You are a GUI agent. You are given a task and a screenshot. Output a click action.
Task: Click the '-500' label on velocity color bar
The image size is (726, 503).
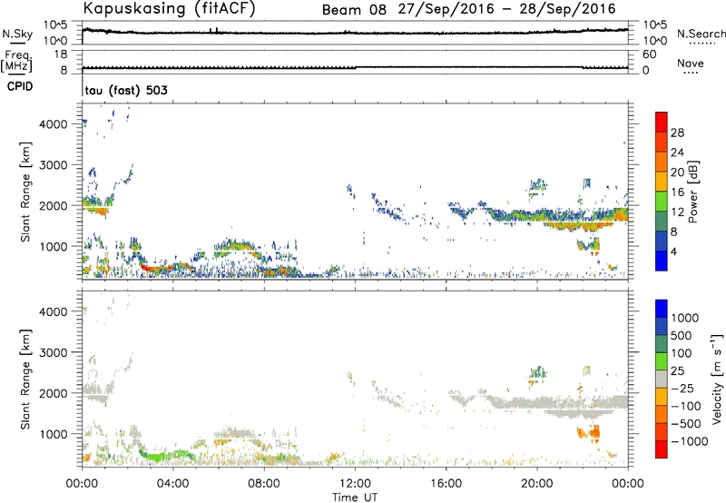(x=685, y=424)
